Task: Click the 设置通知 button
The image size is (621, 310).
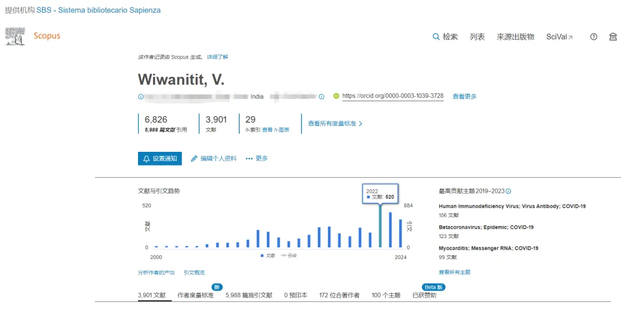Action: pyautogui.click(x=160, y=158)
